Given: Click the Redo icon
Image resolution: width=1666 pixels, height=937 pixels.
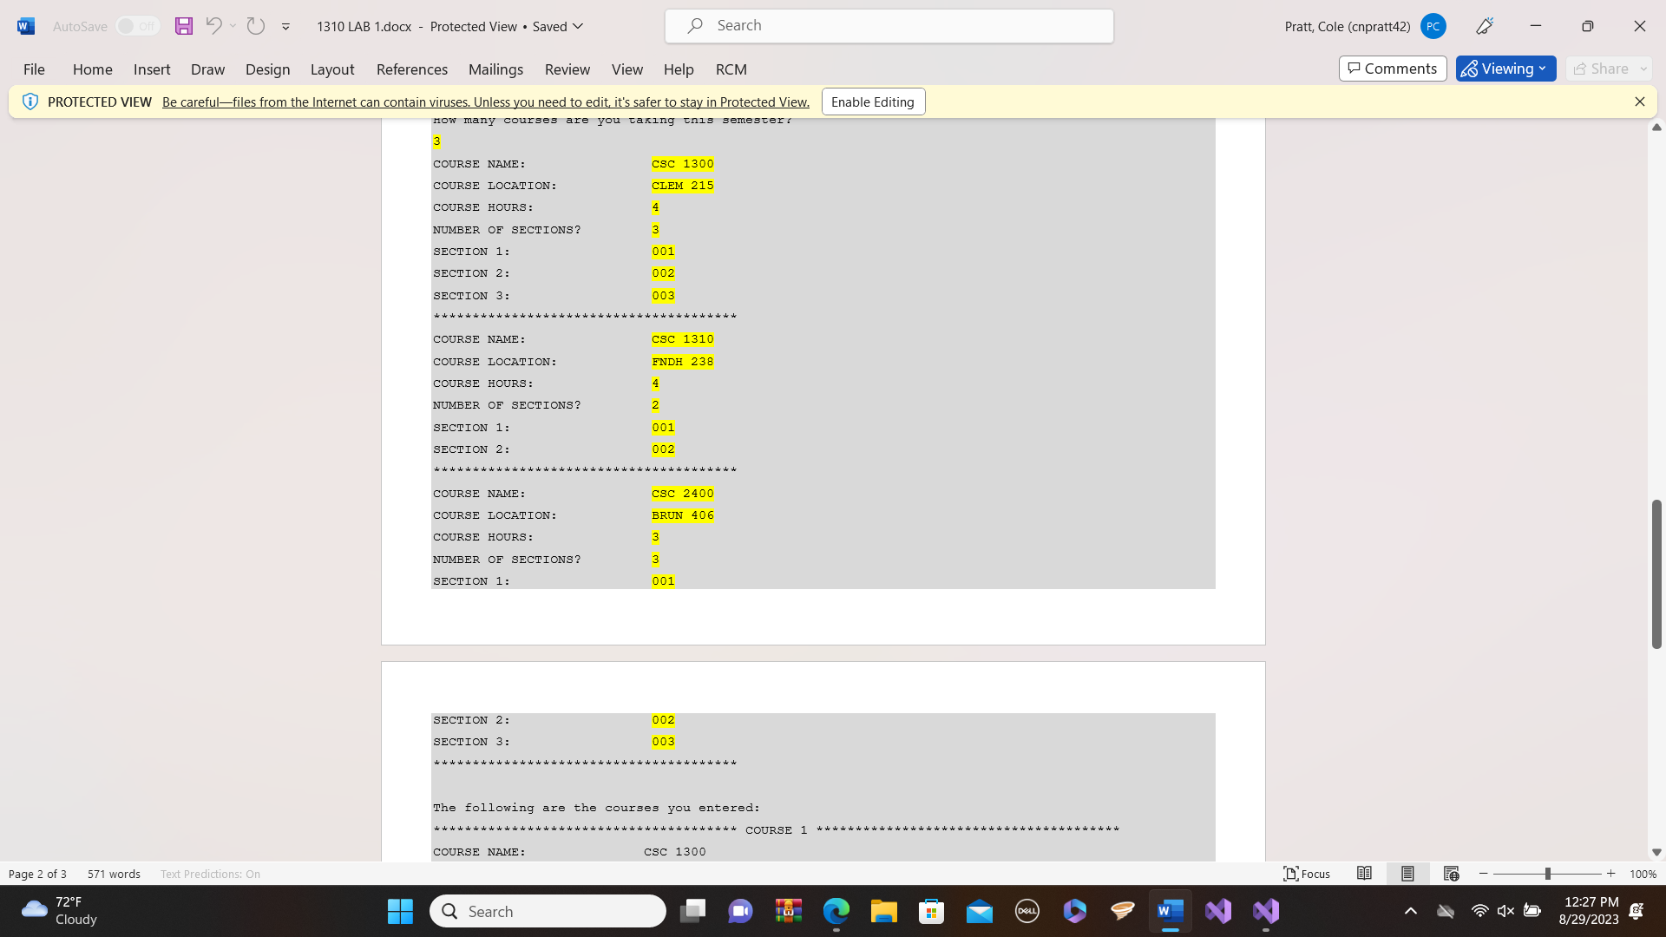Looking at the screenshot, I should pos(255,26).
